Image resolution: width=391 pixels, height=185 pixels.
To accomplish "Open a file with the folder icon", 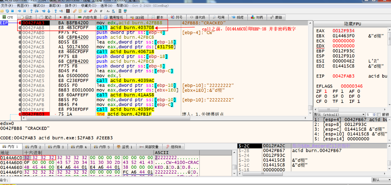I will pos(2,11).
